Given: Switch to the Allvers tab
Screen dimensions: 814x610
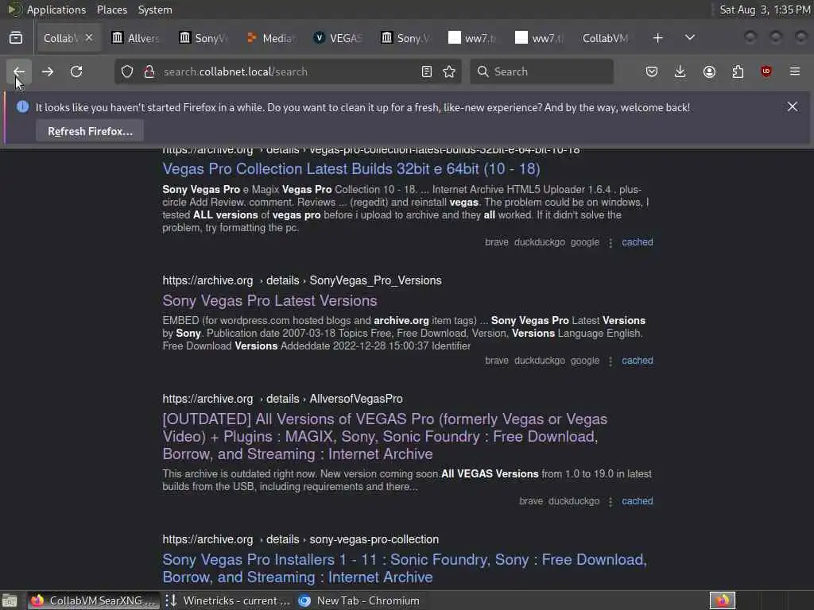Looking at the screenshot, I should click(135, 38).
